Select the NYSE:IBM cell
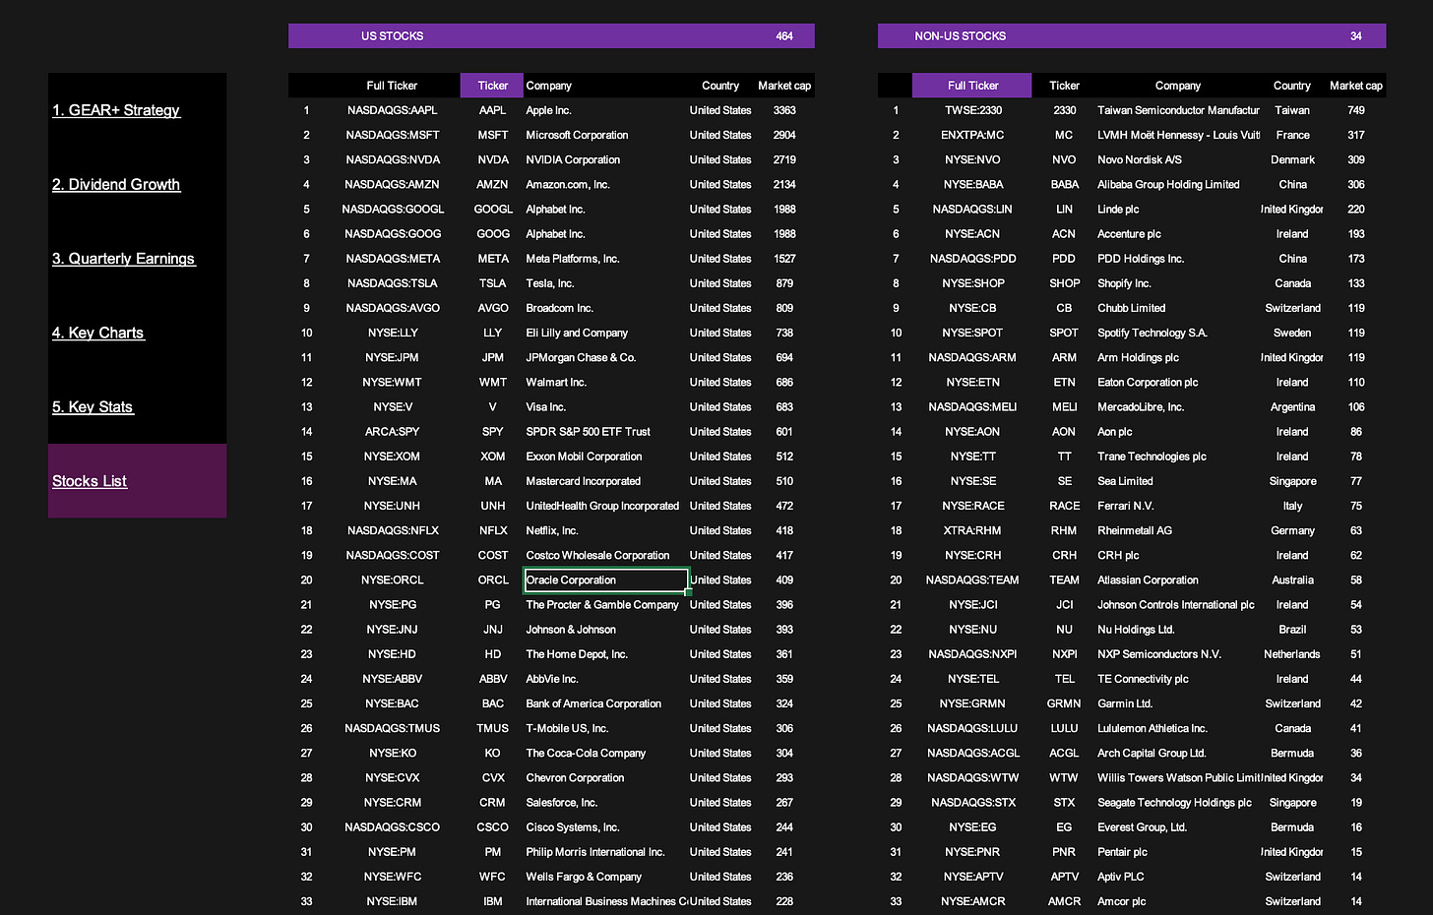This screenshot has width=1433, height=915. (392, 901)
